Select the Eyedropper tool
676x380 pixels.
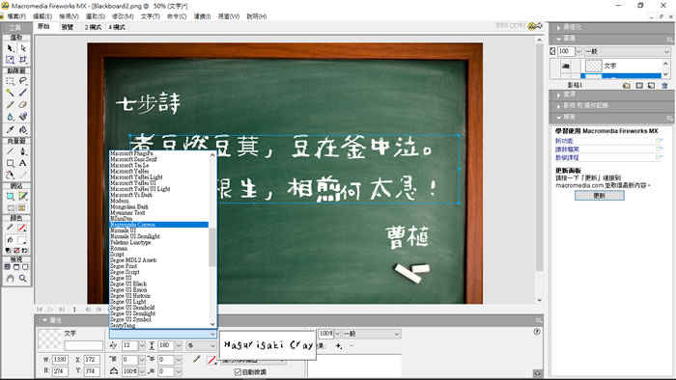[10, 129]
